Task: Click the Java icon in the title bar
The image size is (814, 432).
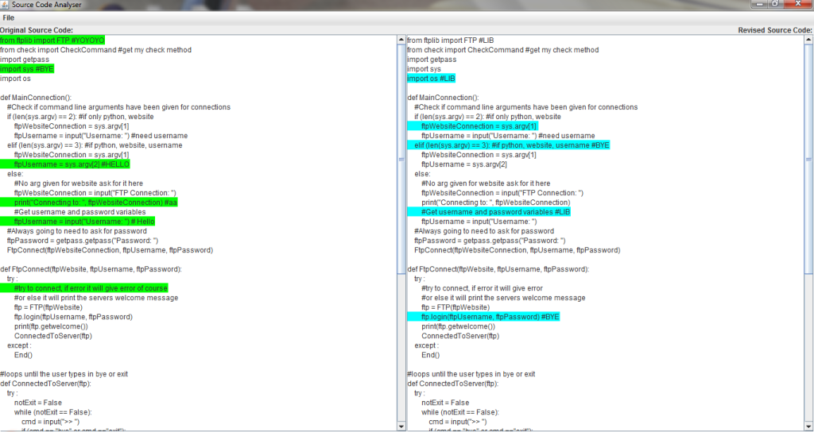Action: click(5, 4)
